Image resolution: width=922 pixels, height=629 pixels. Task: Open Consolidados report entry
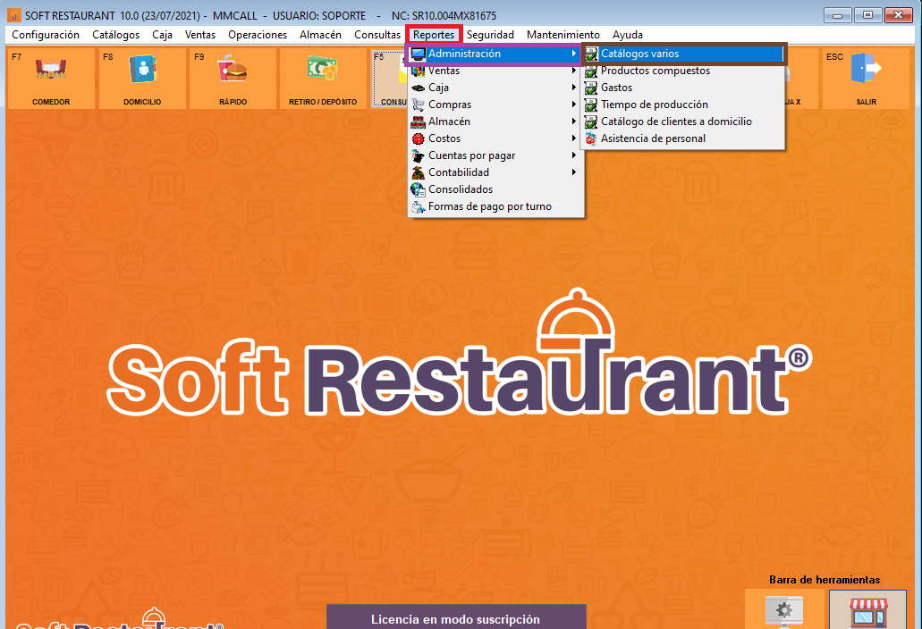click(x=460, y=189)
